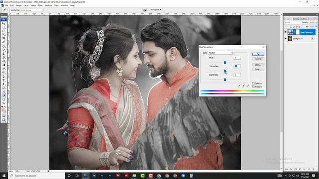Open the Workspace dropdown
Screen dimensions: 319x179
156,10
